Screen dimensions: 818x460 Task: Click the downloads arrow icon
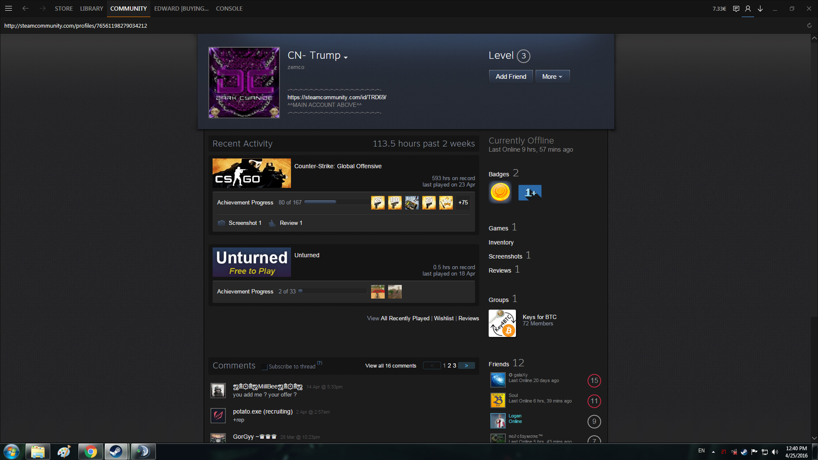(x=760, y=9)
